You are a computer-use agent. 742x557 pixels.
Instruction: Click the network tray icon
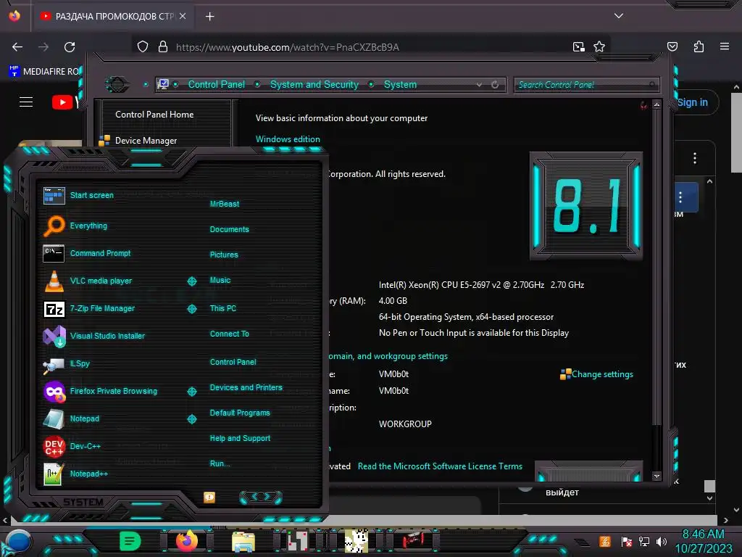click(643, 541)
